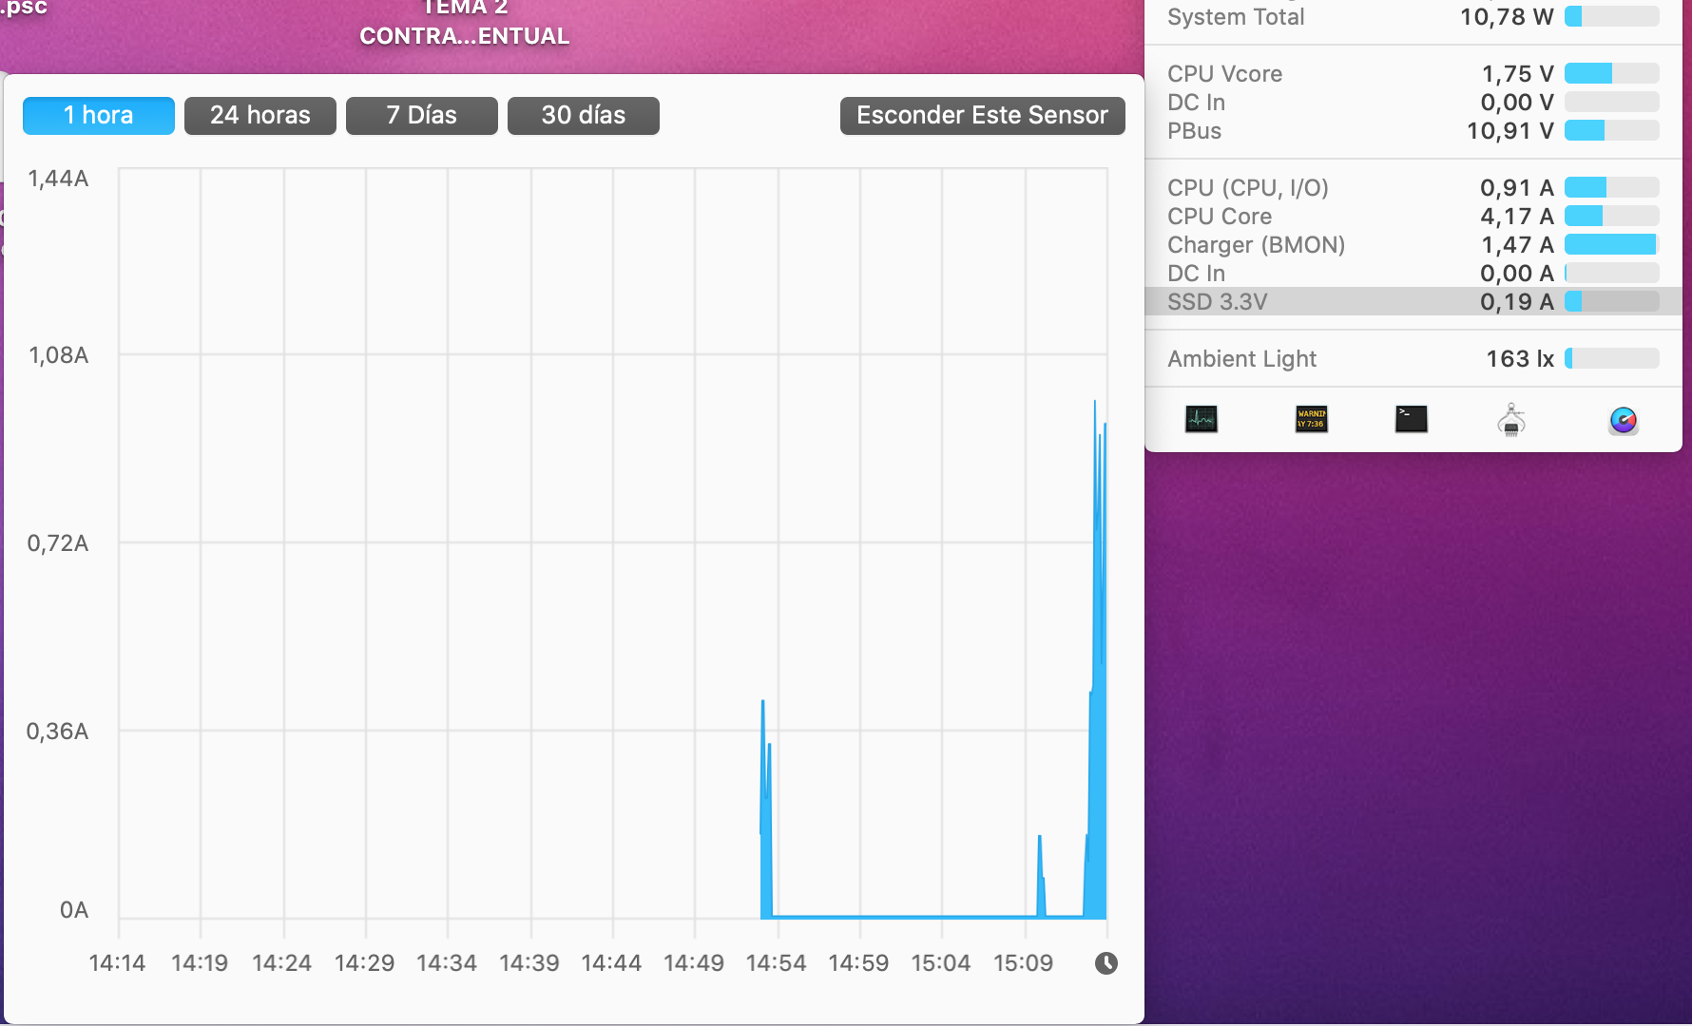Switch graph to 24 horas

pyautogui.click(x=260, y=116)
